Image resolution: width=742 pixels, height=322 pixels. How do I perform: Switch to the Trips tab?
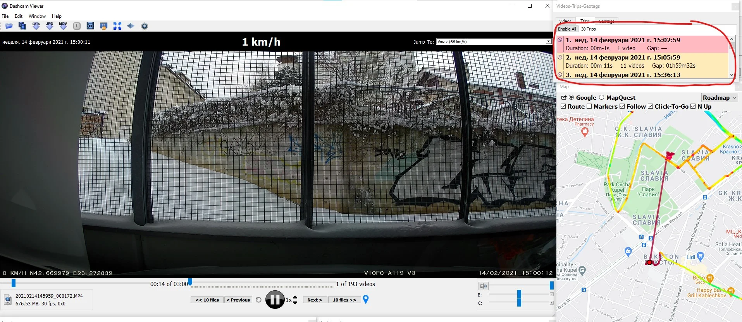pos(585,21)
